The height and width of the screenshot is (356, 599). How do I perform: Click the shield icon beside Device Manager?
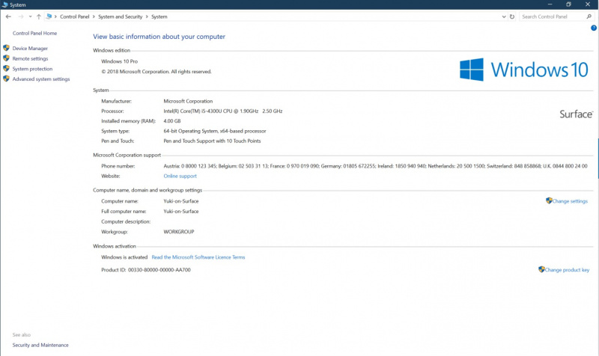[x=6, y=48]
